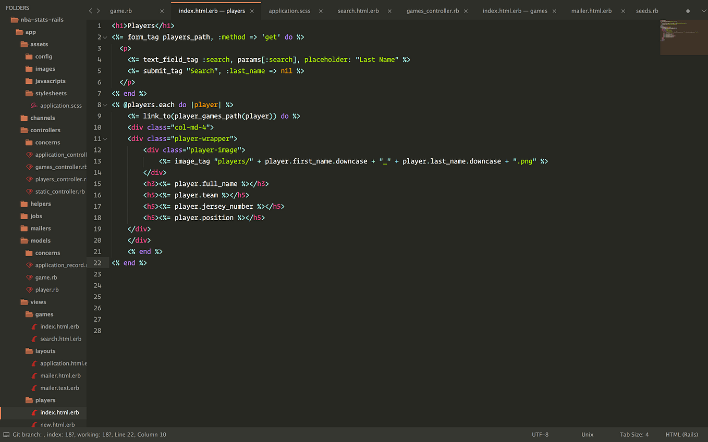Click the minimap to navigate the file
The width and height of the screenshot is (708, 442).
[x=683, y=36]
